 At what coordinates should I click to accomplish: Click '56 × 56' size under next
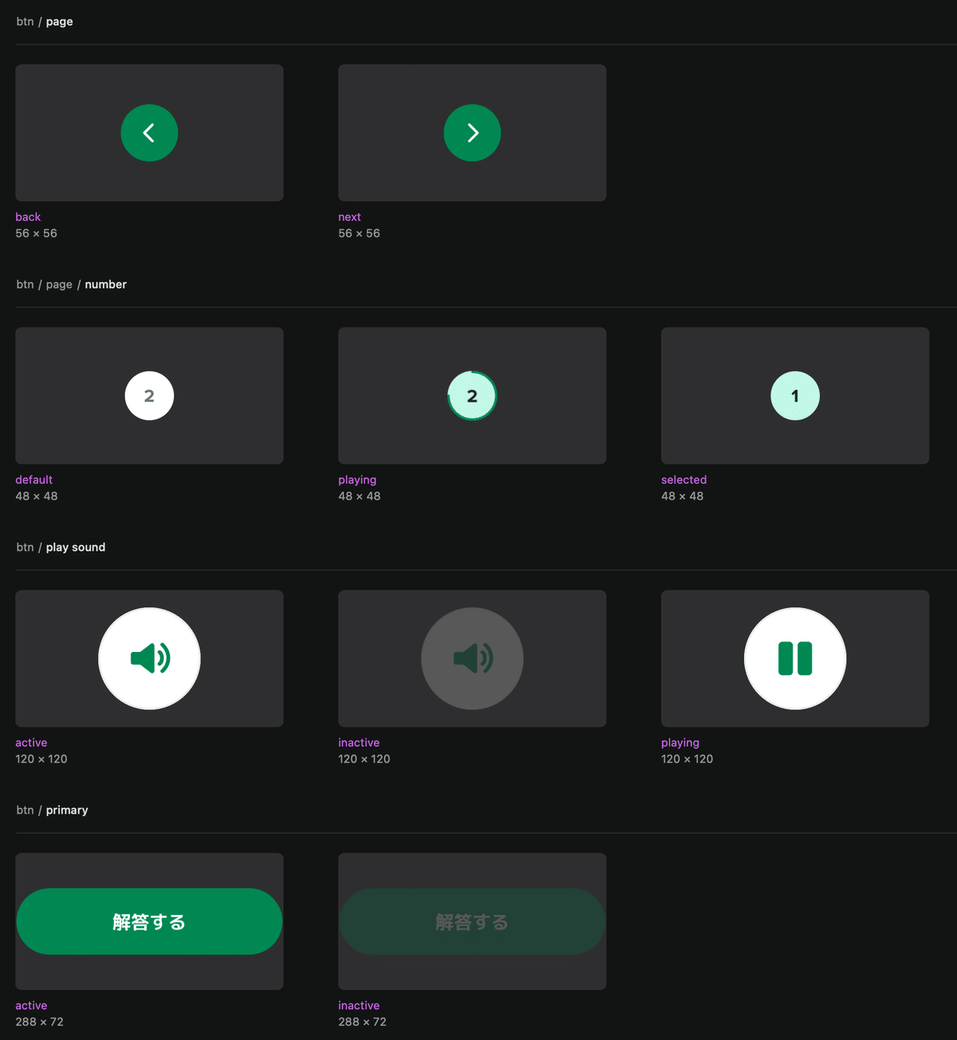coord(359,234)
